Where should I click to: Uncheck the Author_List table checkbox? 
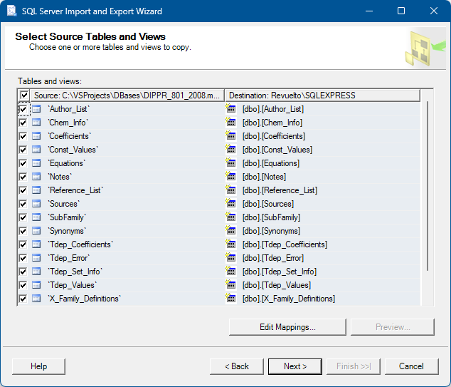(x=23, y=109)
